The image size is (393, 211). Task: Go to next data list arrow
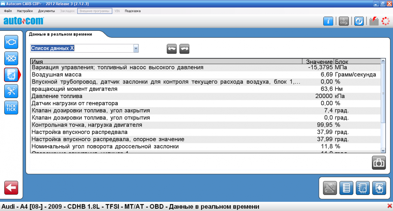point(184,49)
